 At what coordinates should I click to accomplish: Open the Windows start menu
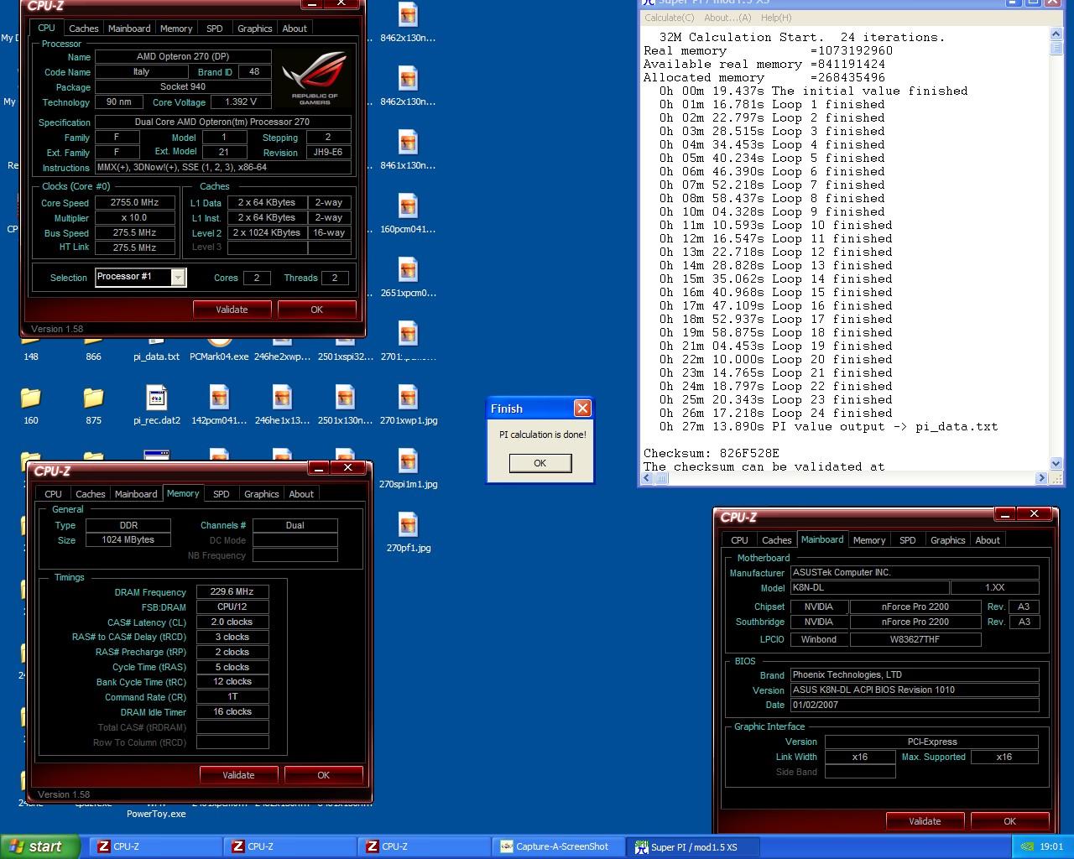[40, 846]
